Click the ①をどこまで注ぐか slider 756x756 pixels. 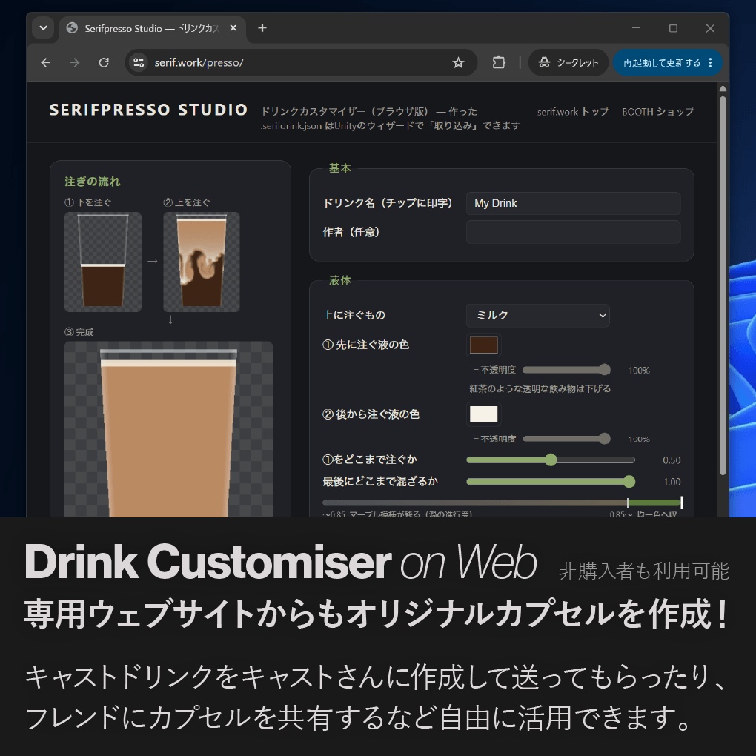click(551, 460)
